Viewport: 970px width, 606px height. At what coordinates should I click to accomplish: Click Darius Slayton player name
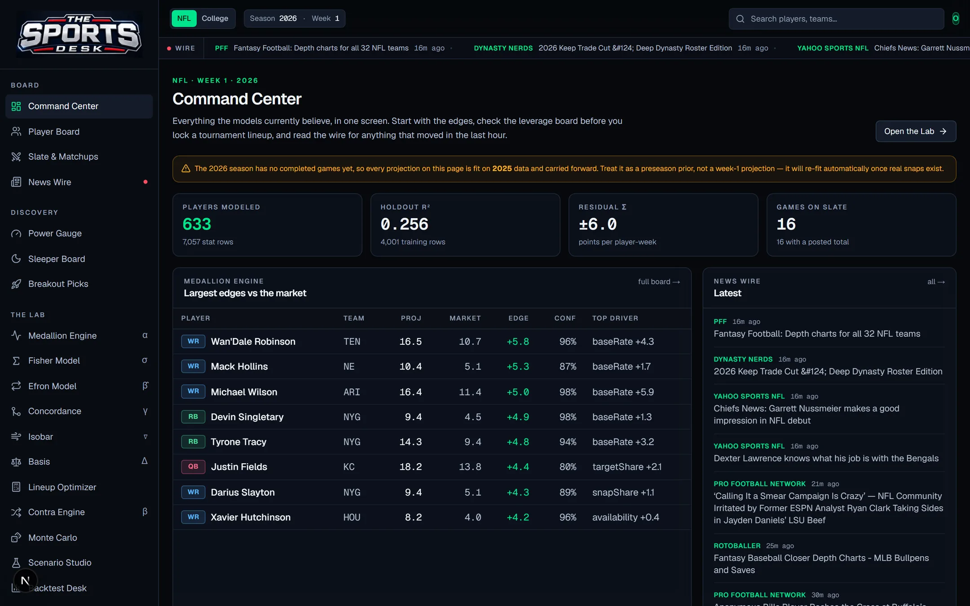(x=242, y=492)
